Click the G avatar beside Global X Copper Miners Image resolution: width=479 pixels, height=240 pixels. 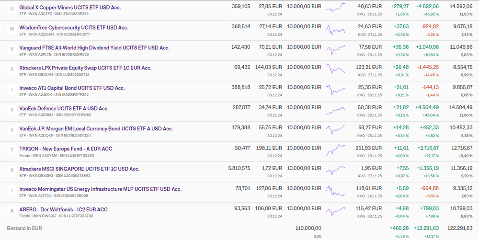pos(12,9)
